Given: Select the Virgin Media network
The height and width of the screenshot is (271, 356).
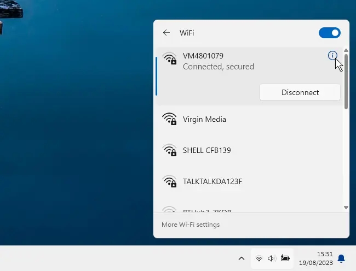Looking at the screenshot, I should tap(249, 119).
